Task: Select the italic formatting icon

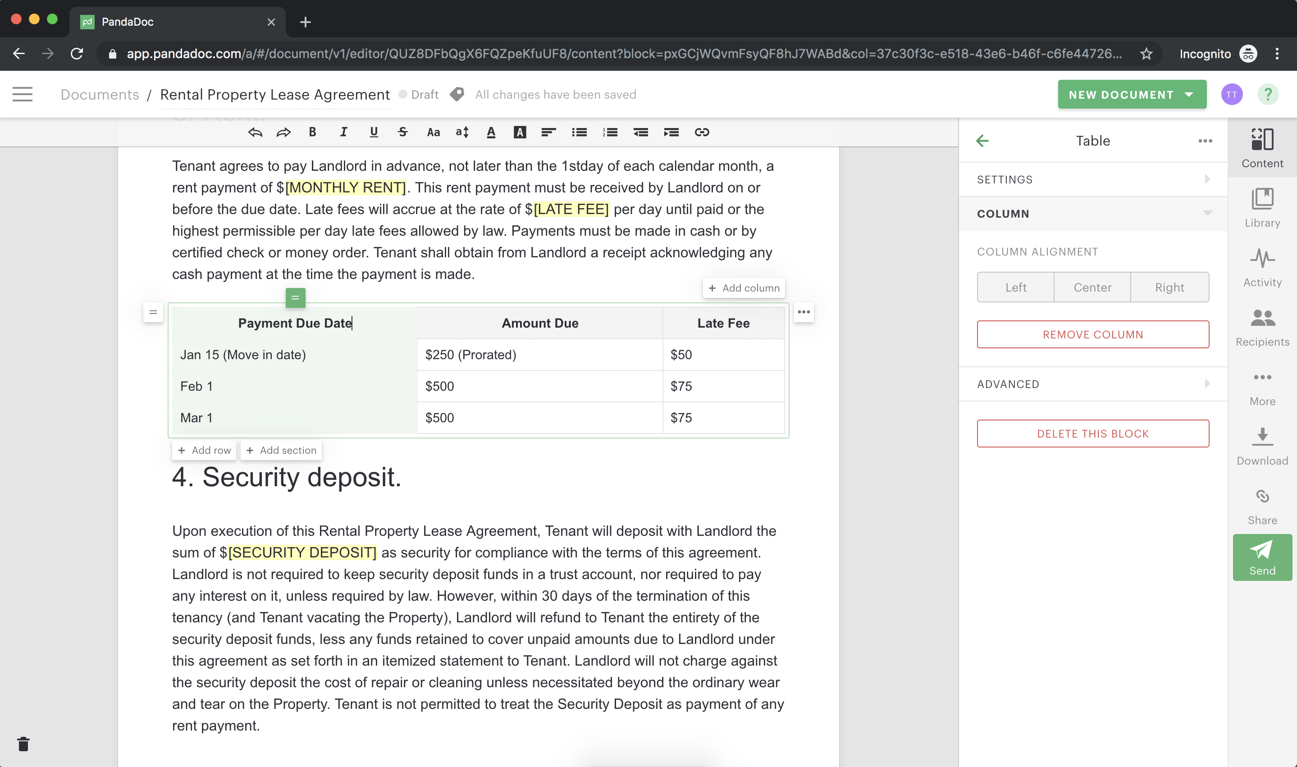Action: tap(344, 132)
